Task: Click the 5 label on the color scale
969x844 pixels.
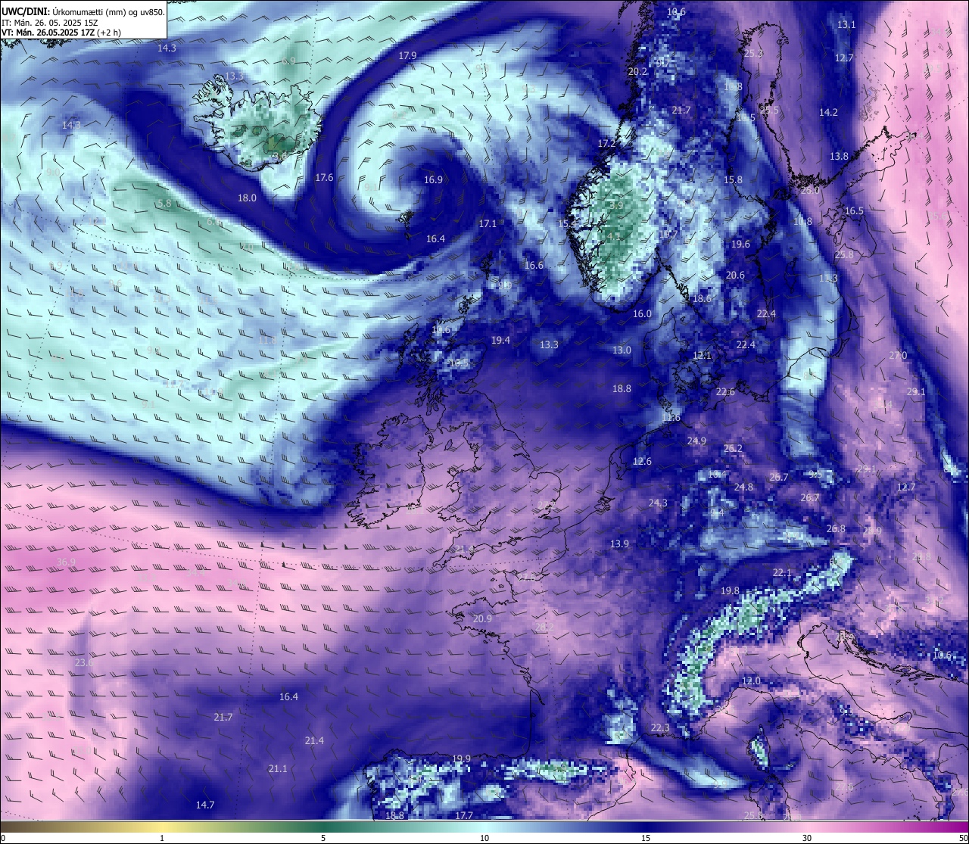Action: click(x=323, y=838)
